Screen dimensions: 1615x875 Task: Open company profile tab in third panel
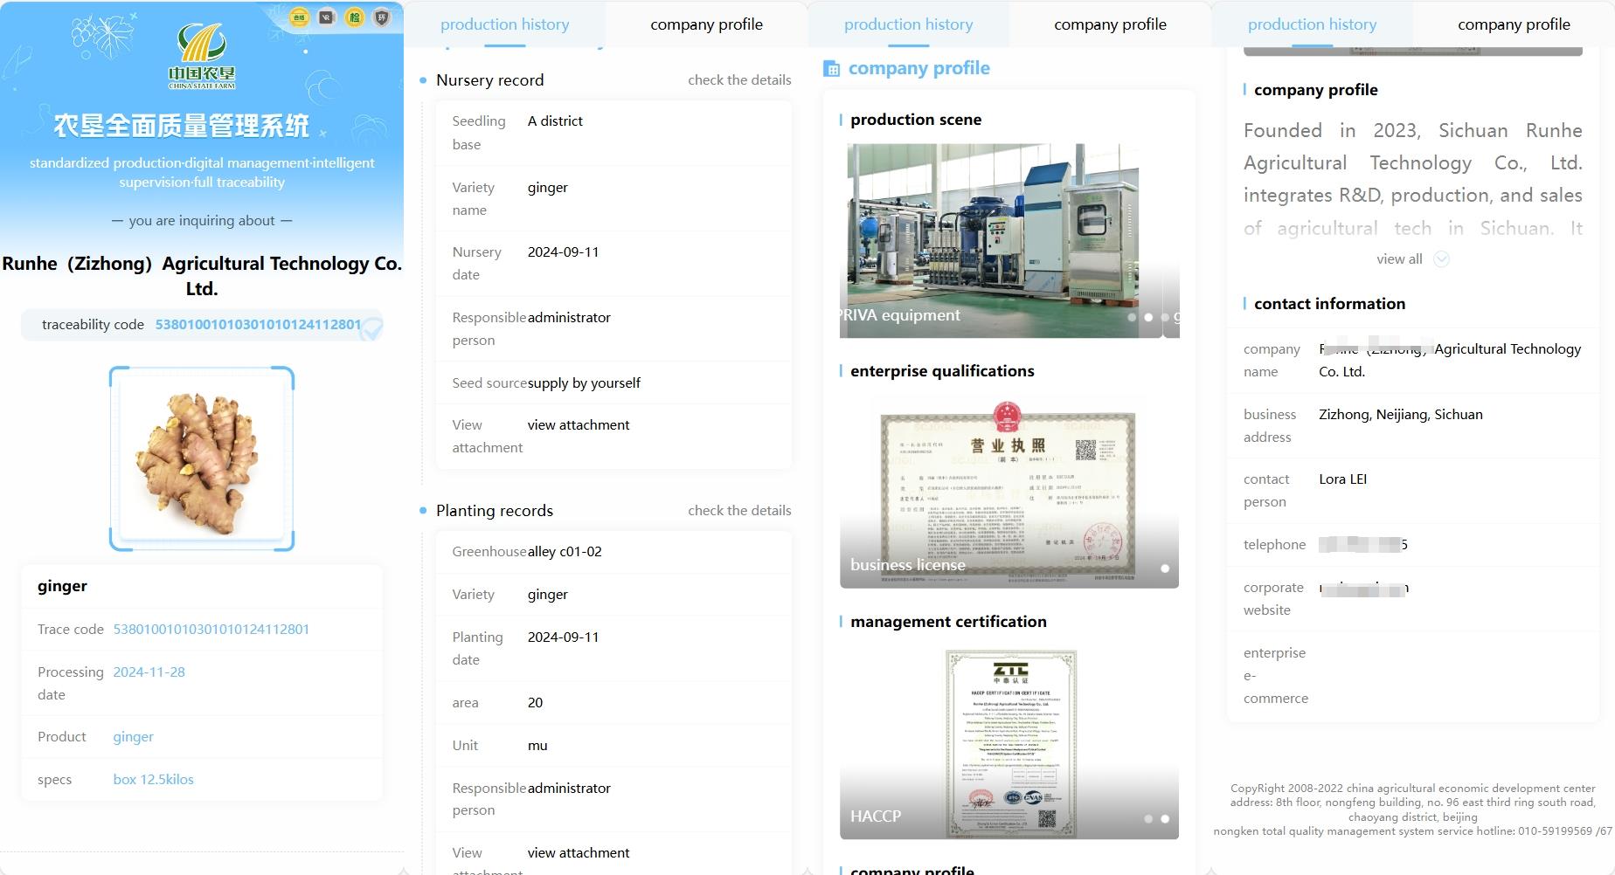pos(1110,24)
